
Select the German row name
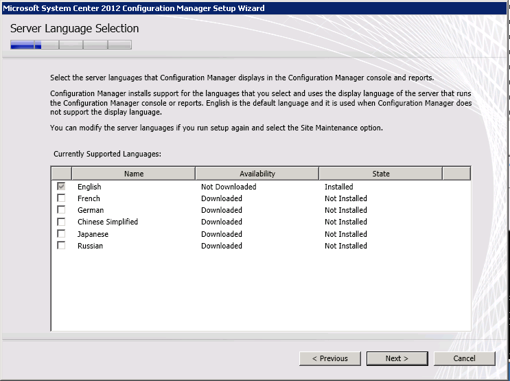(x=91, y=210)
